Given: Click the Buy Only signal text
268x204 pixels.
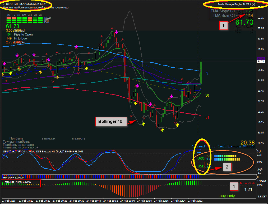Looking at the screenshot, I should [227, 196].
